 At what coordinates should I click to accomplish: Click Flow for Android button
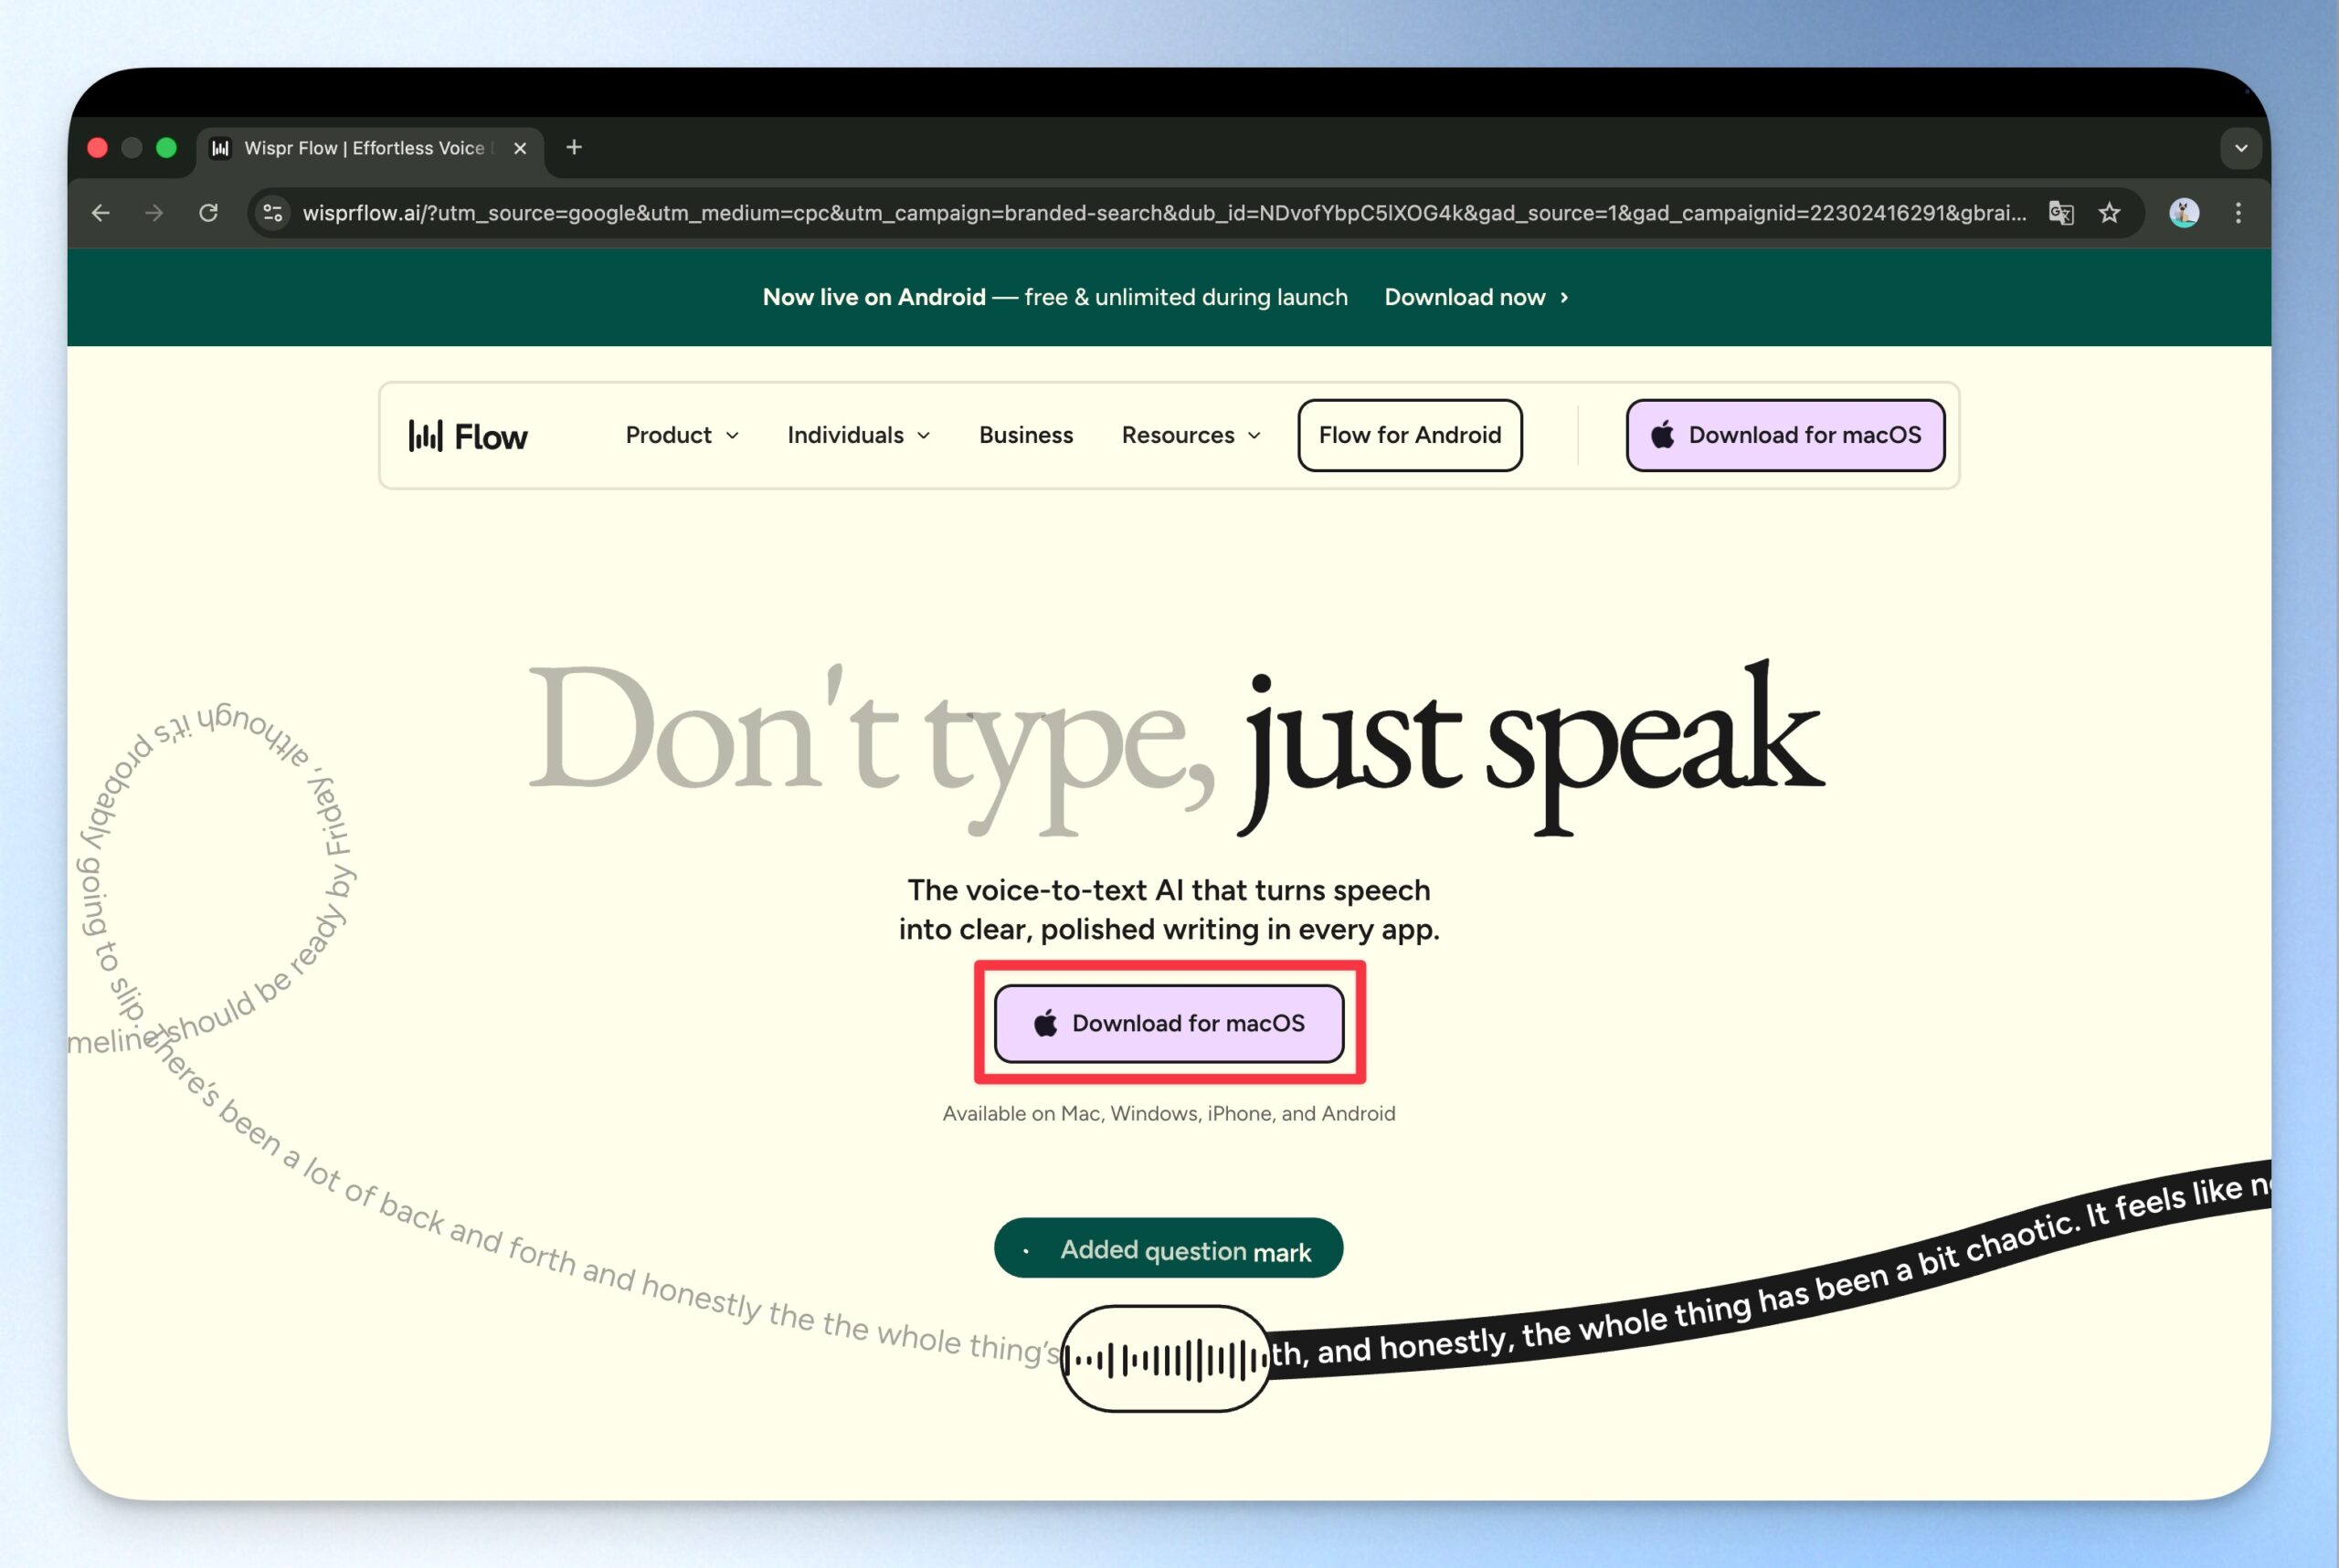tap(1409, 435)
